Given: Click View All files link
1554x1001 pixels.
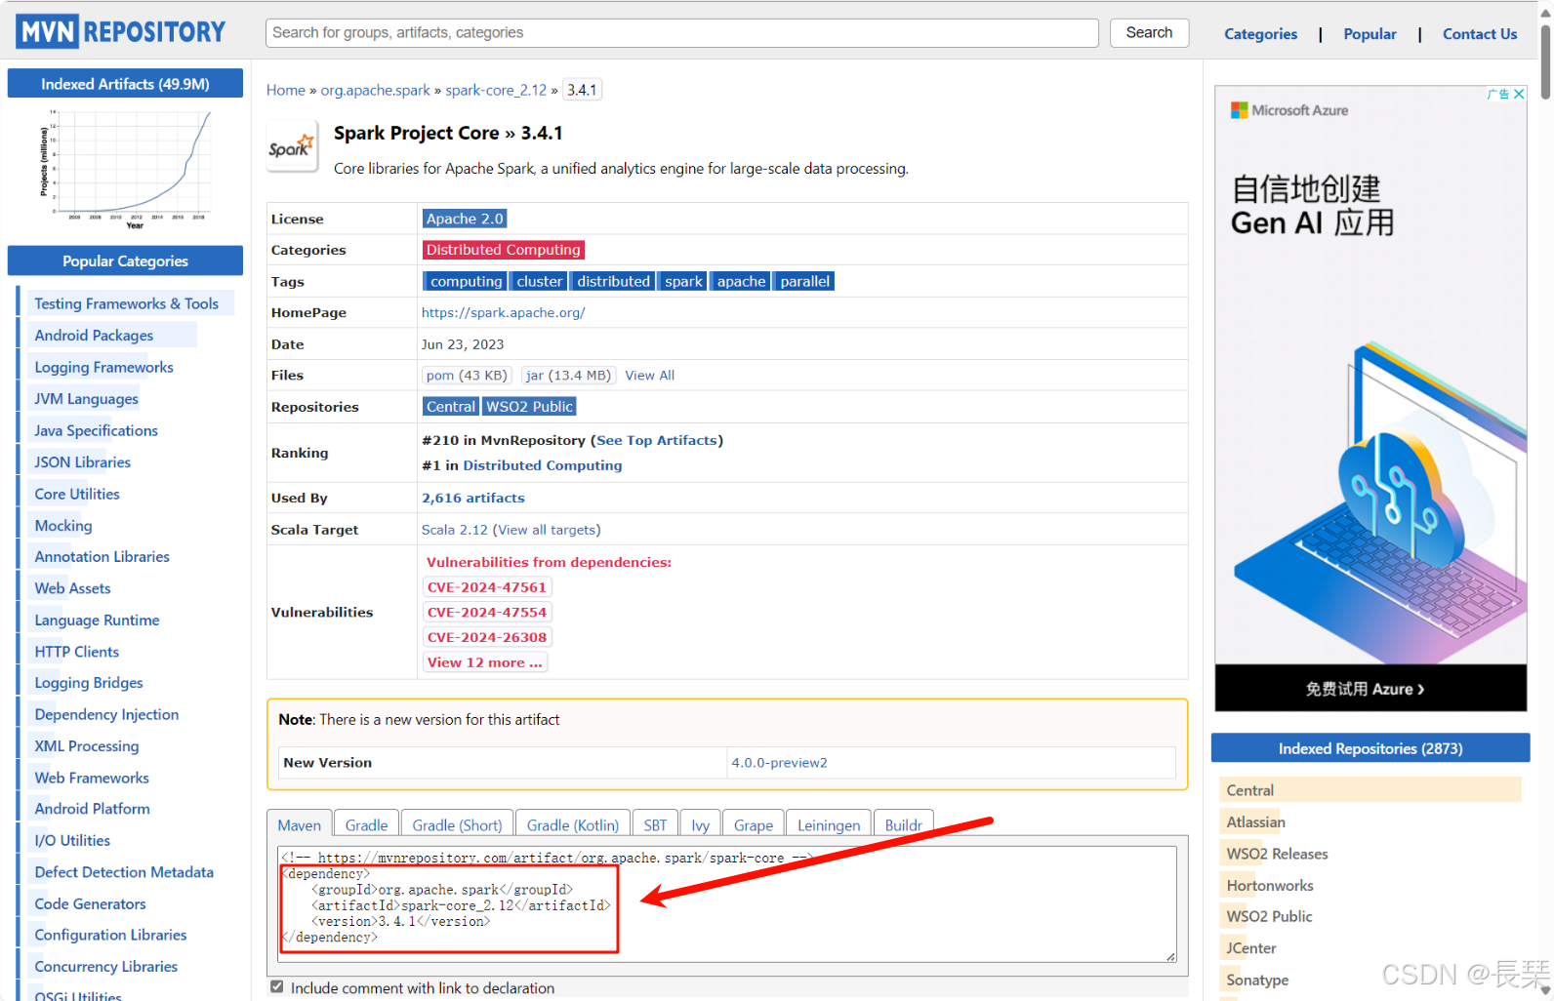Looking at the screenshot, I should [x=649, y=375].
